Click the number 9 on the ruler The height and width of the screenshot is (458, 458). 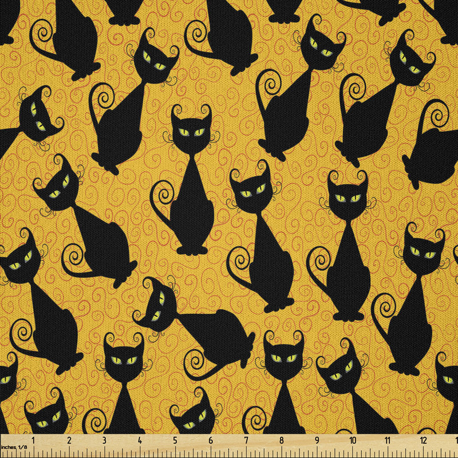[x=317, y=440]
